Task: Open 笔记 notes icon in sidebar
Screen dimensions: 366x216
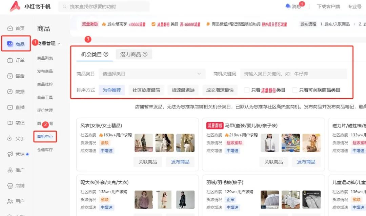Action: click(x=10, y=123)
